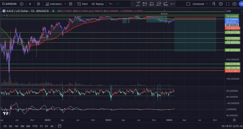Image resolution: width=243 pixels, height=129 pixels.
Task: Click the 586.156158 price level label
Action: 233,68
